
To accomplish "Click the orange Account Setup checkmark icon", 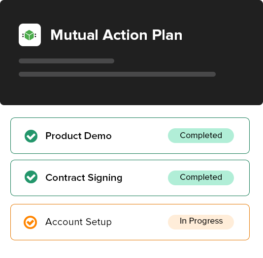I will (x=30, y=222).
